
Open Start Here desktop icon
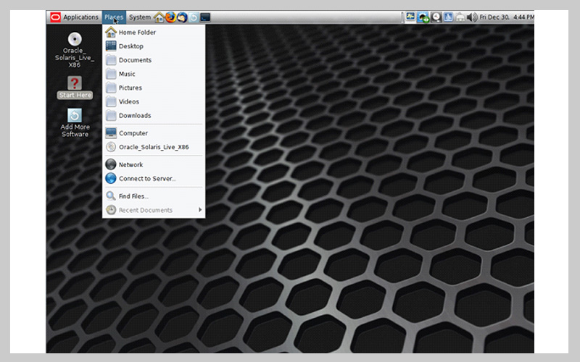(x=75, y=84)
